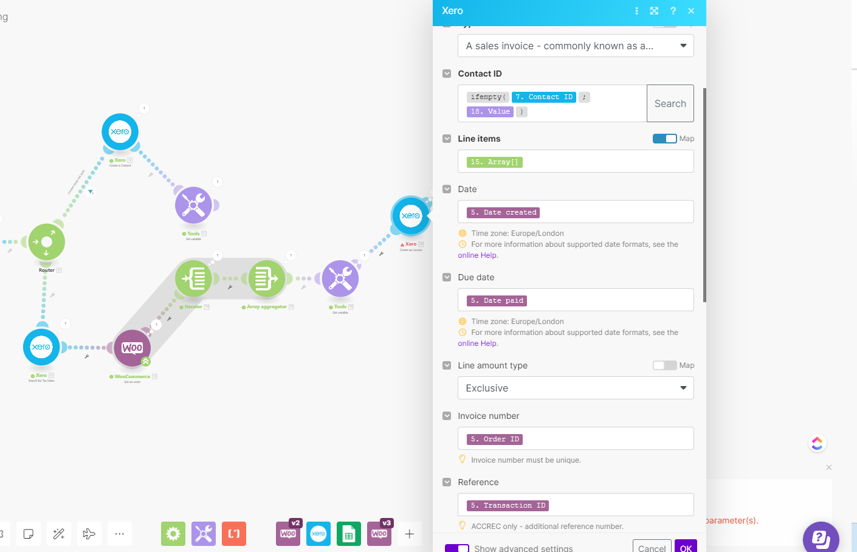The height and width of the screenshot is (552, 857).
Task: Open the purple Tools favorite in toolbar
Action: tap(204, 534)
